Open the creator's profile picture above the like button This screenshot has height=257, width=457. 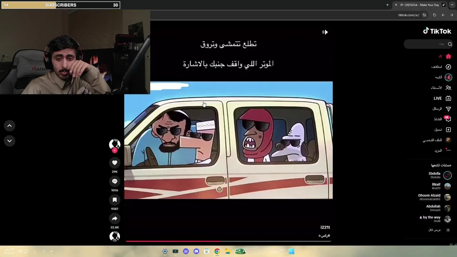[115, 144]
